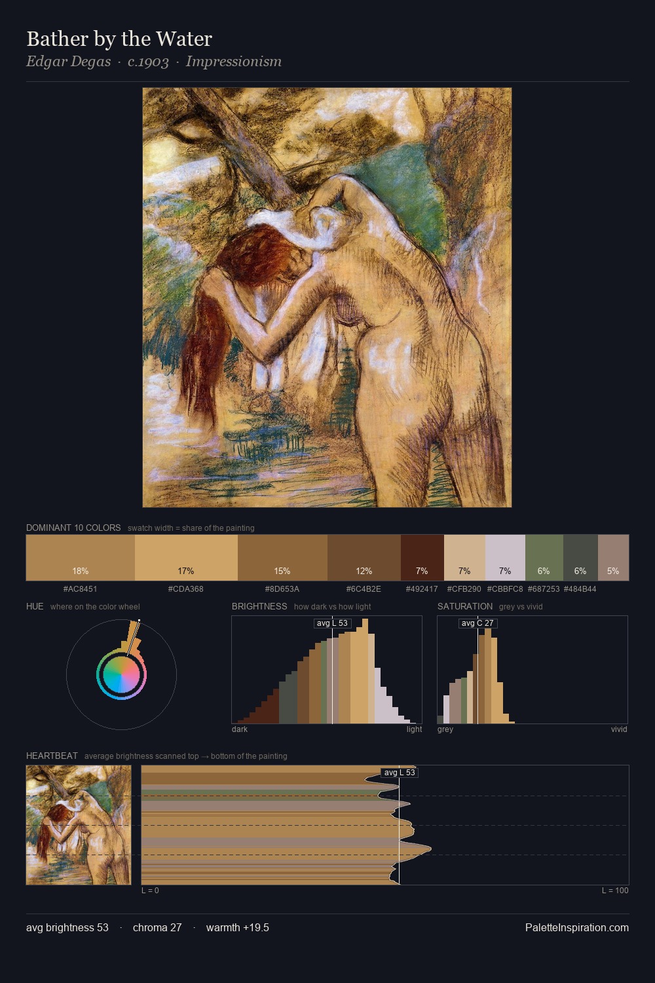Click the 'avg L 53' label in Heartbeat chart
Viewport: 655px width, 983px height.
pos(400,773)
